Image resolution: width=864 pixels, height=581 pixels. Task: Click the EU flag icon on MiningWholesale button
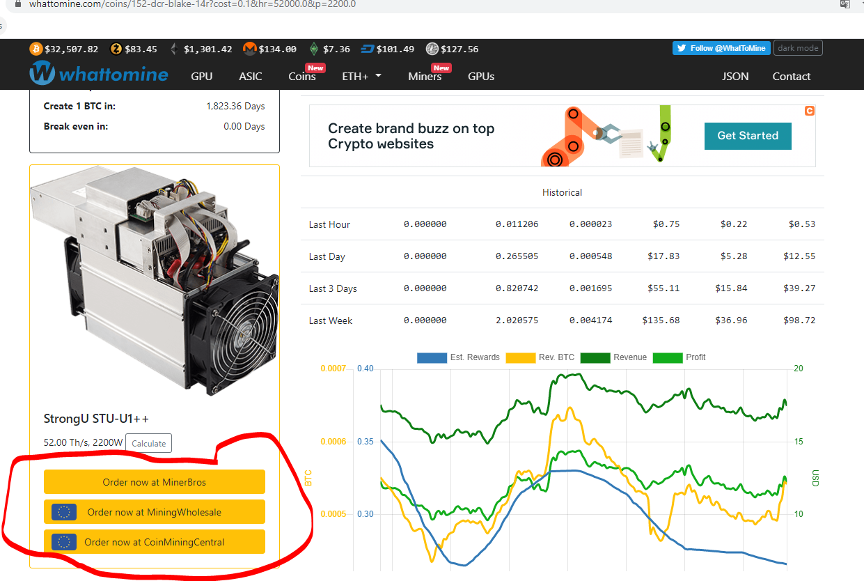[x=63, y=511]
